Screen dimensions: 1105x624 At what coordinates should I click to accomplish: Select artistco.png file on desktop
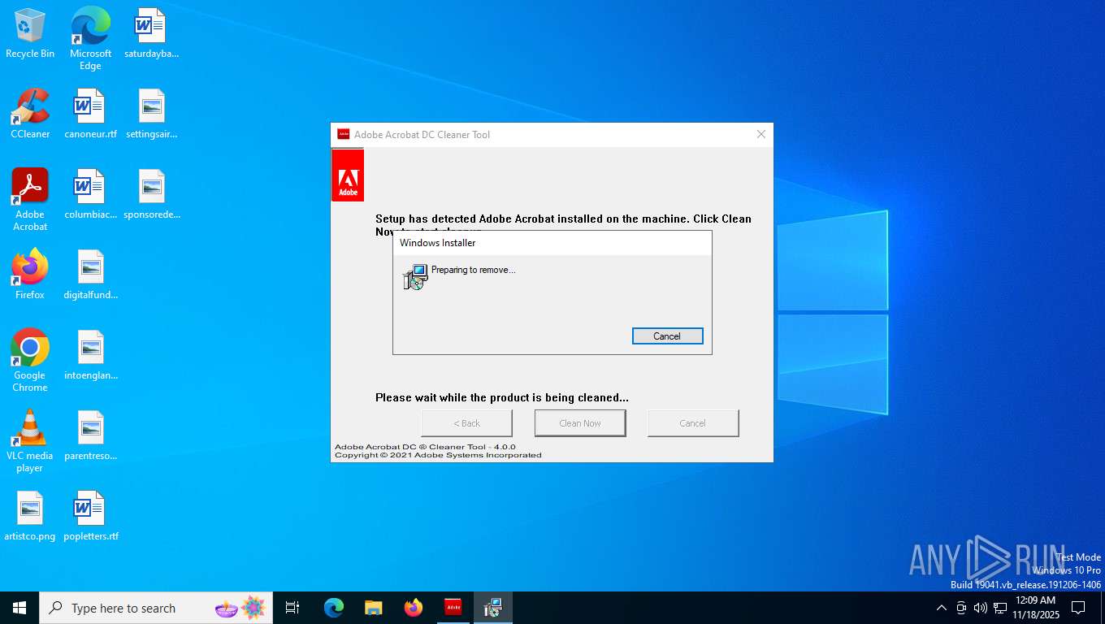30,516
